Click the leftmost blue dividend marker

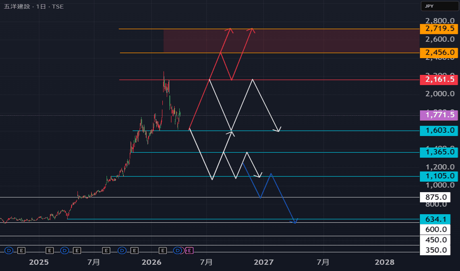(x=9, y=250)
